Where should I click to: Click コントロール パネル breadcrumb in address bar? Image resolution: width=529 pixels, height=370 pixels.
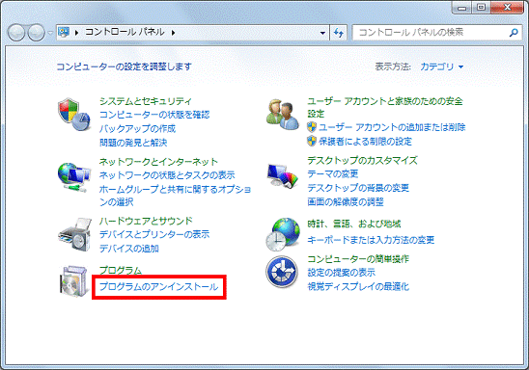coord(125,32)
